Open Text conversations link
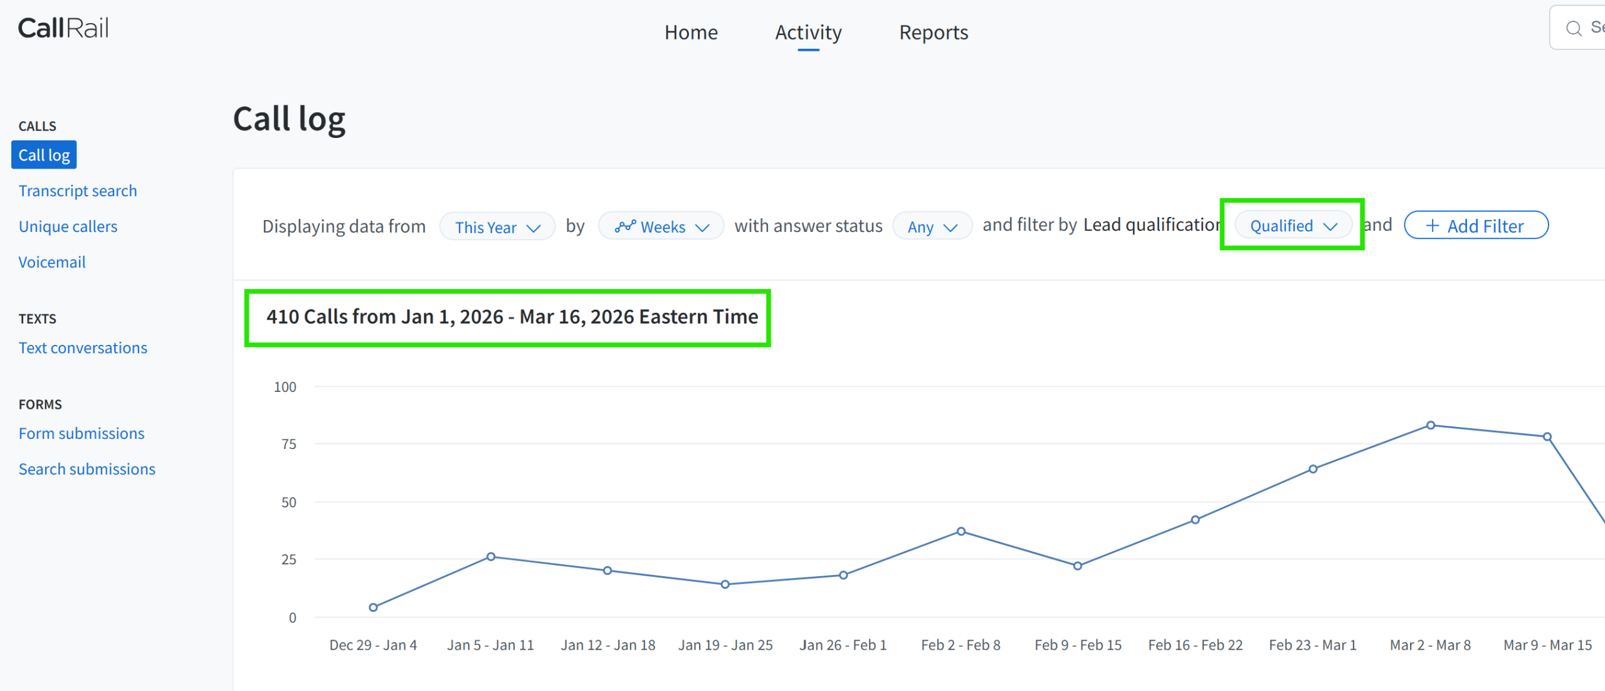 pyautogui.click(x=83, y=348)
